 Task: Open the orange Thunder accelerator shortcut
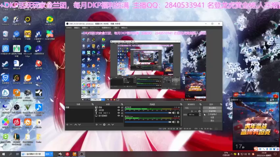click(28, 79)
